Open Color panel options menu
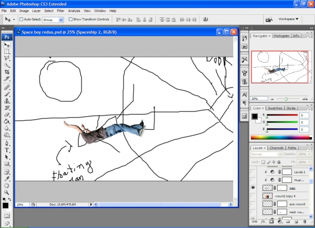The image size is (315, 228). [x=311, y=109]
